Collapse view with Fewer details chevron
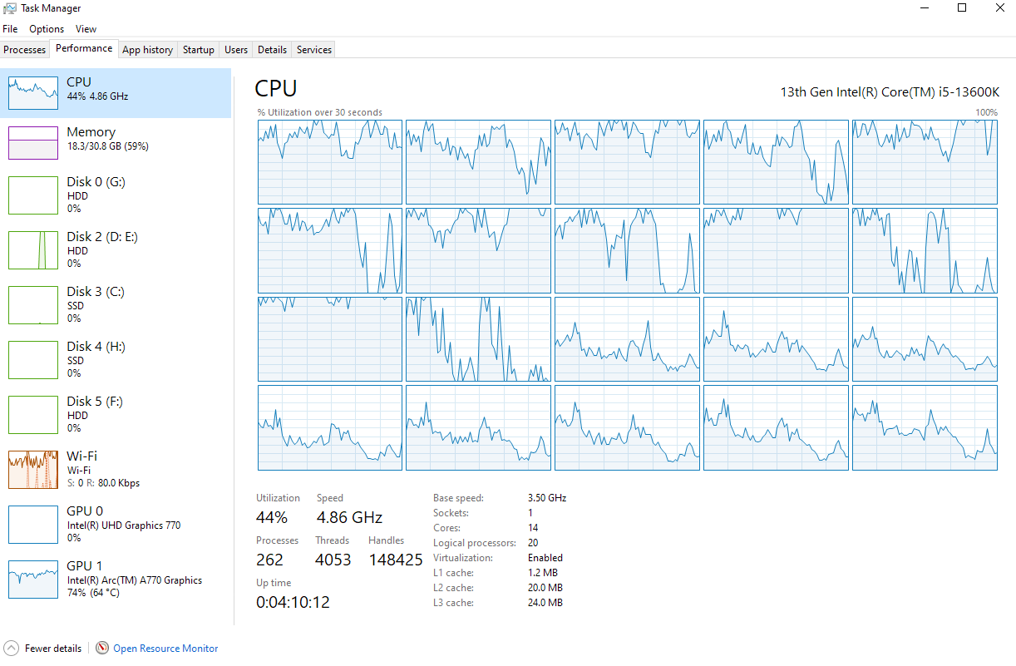Image resolution: width=1016 pixels, height=666 pixels. (12, 649)
